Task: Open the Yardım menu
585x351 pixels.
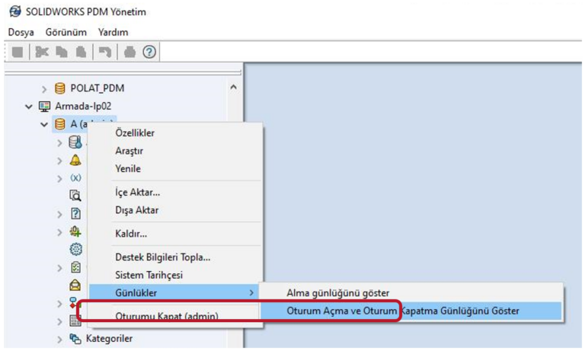Action: (x=113, y=32)
